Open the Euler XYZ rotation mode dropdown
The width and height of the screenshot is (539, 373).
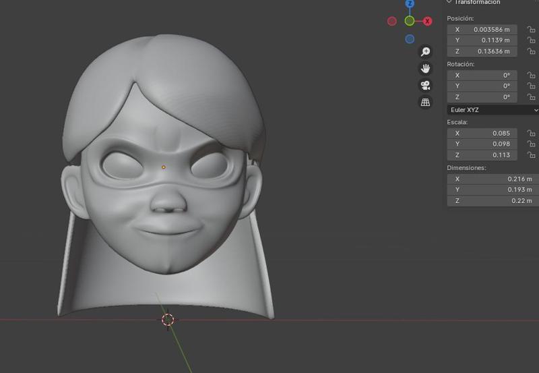(x=493, y=110)
